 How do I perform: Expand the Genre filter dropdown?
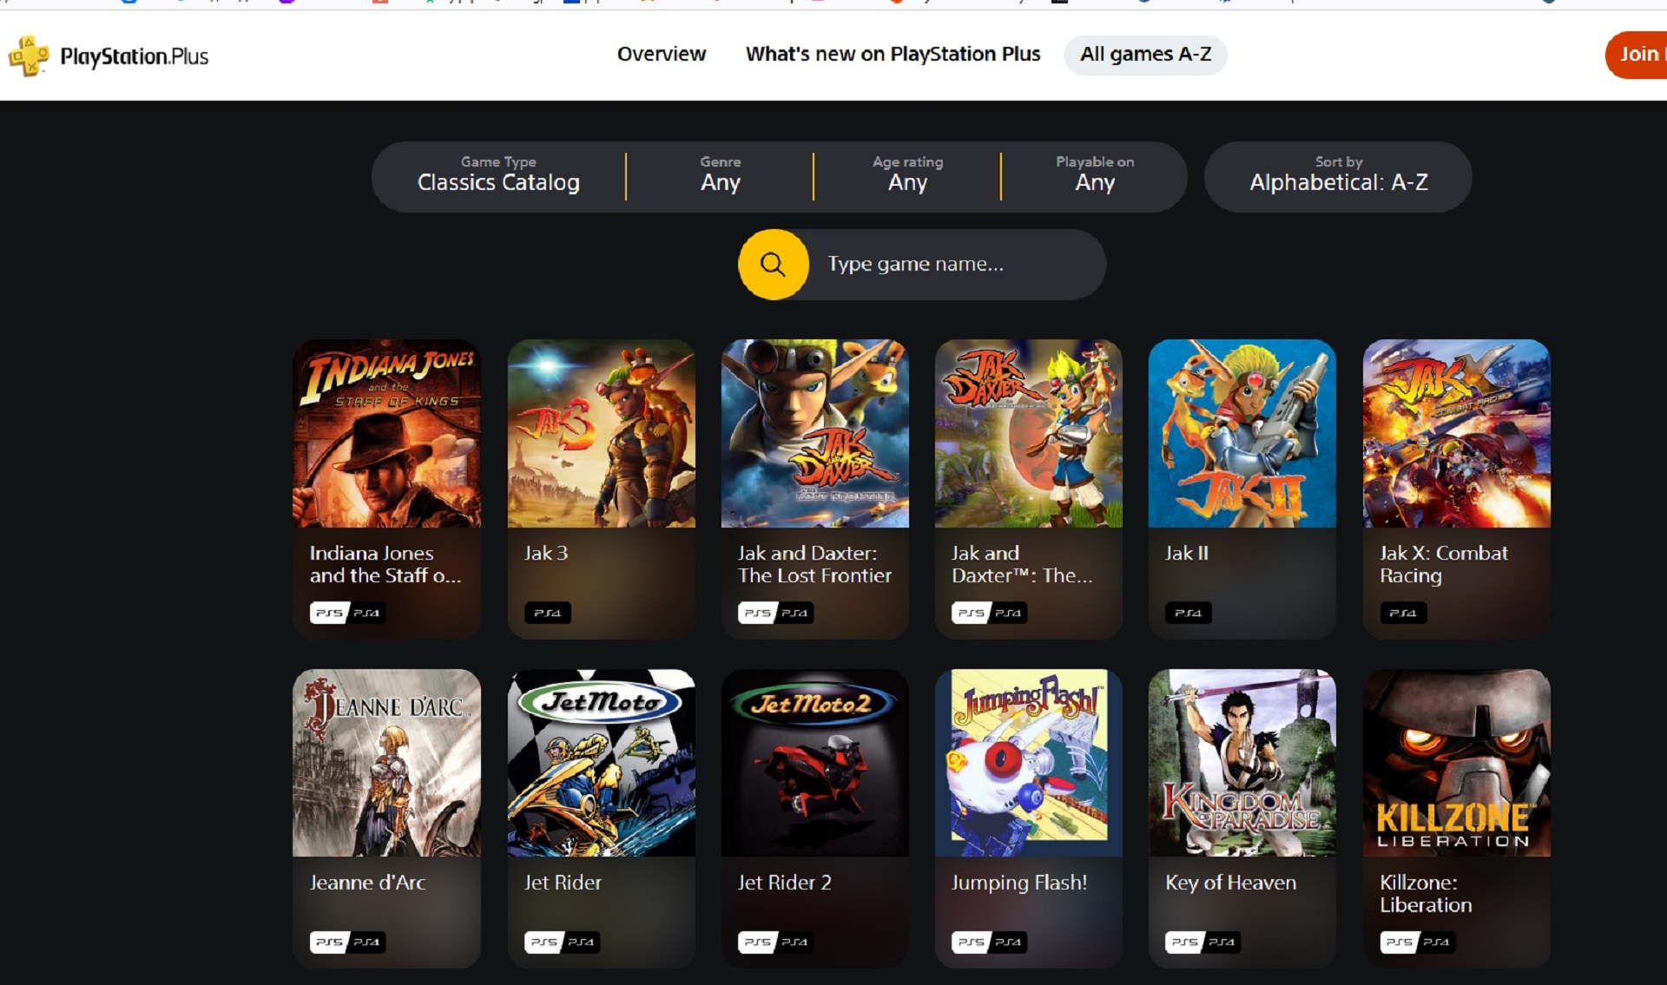pos(720,176)
